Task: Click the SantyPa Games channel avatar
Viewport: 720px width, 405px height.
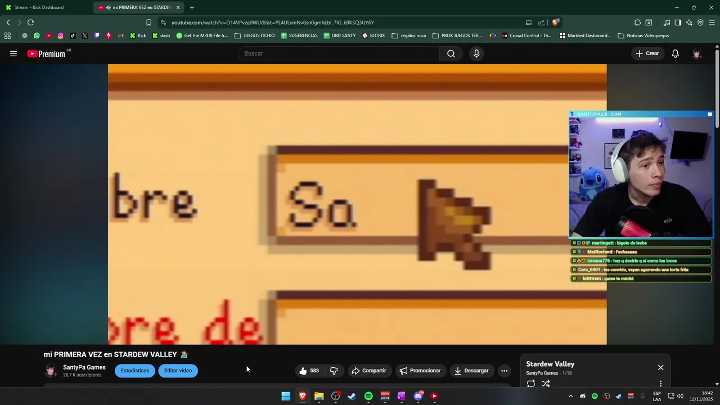Action: pyautogui.click(x=51, y=371)
